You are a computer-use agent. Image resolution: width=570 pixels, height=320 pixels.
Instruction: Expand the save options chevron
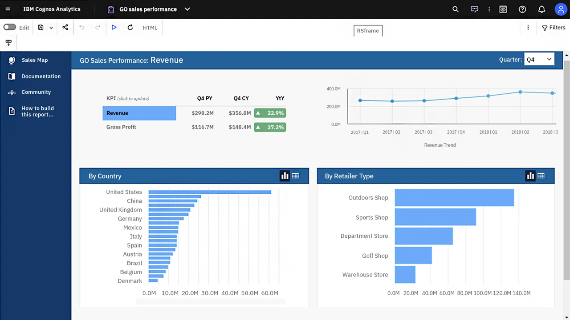pyautogui.click(x=50, y=27)
